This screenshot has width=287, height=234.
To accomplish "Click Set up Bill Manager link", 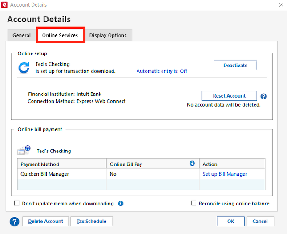I will point(225,174).
